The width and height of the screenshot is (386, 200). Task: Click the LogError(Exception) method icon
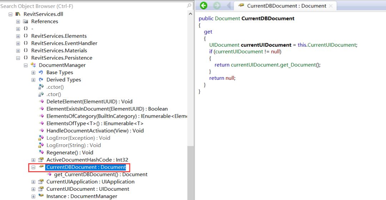(x=41, y=138)
